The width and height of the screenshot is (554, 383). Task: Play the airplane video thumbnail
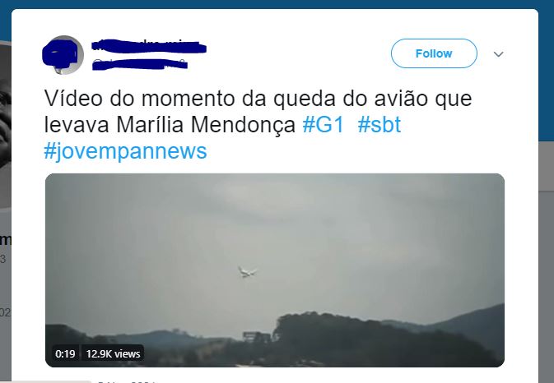click(275, 270)
